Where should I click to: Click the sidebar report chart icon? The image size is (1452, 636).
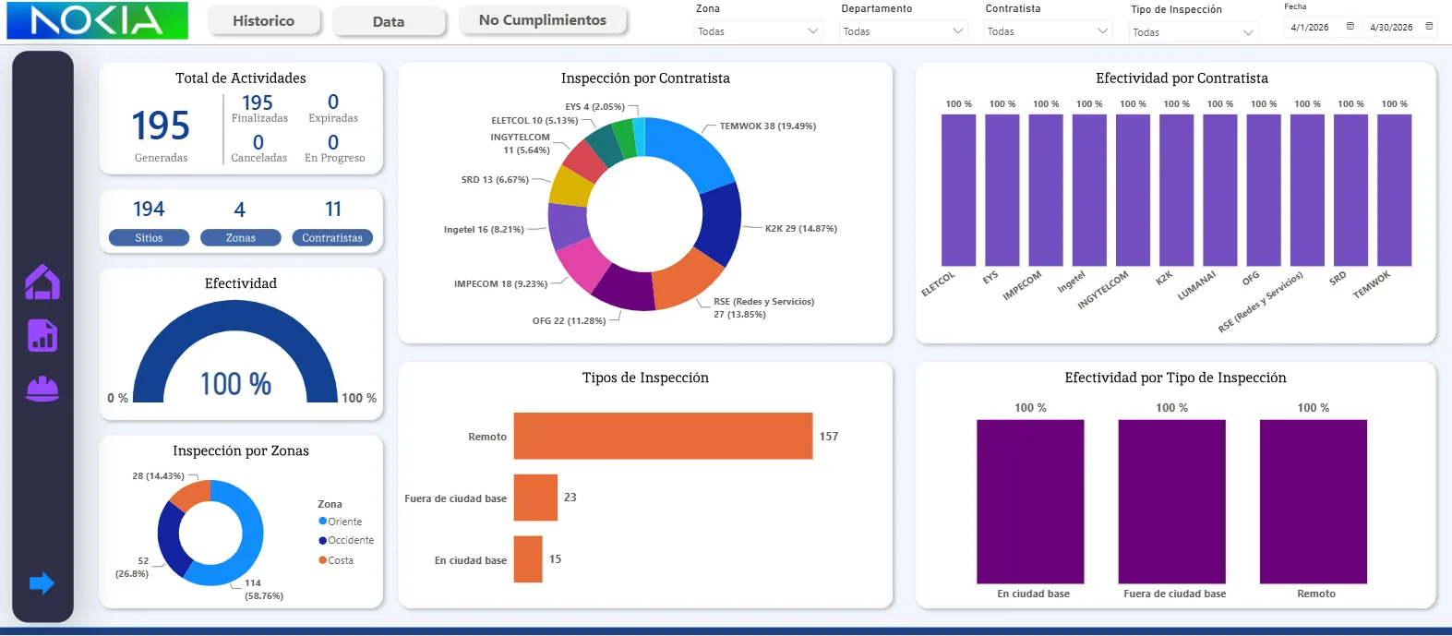pos(42,336)
